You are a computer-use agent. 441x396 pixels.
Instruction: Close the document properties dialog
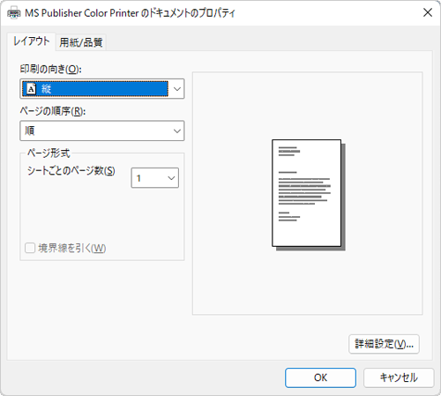428,12
